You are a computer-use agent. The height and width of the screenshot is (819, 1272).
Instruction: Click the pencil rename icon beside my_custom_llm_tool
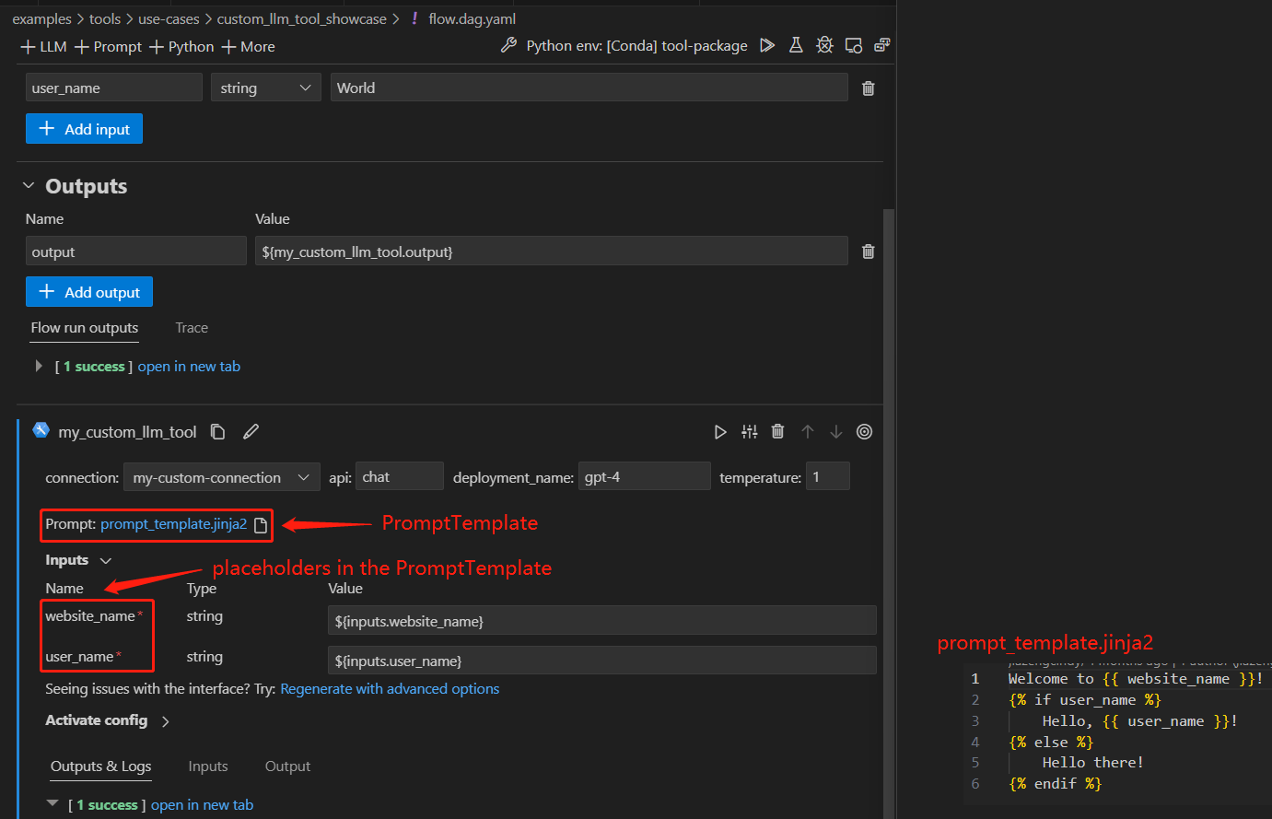[251, 432]
